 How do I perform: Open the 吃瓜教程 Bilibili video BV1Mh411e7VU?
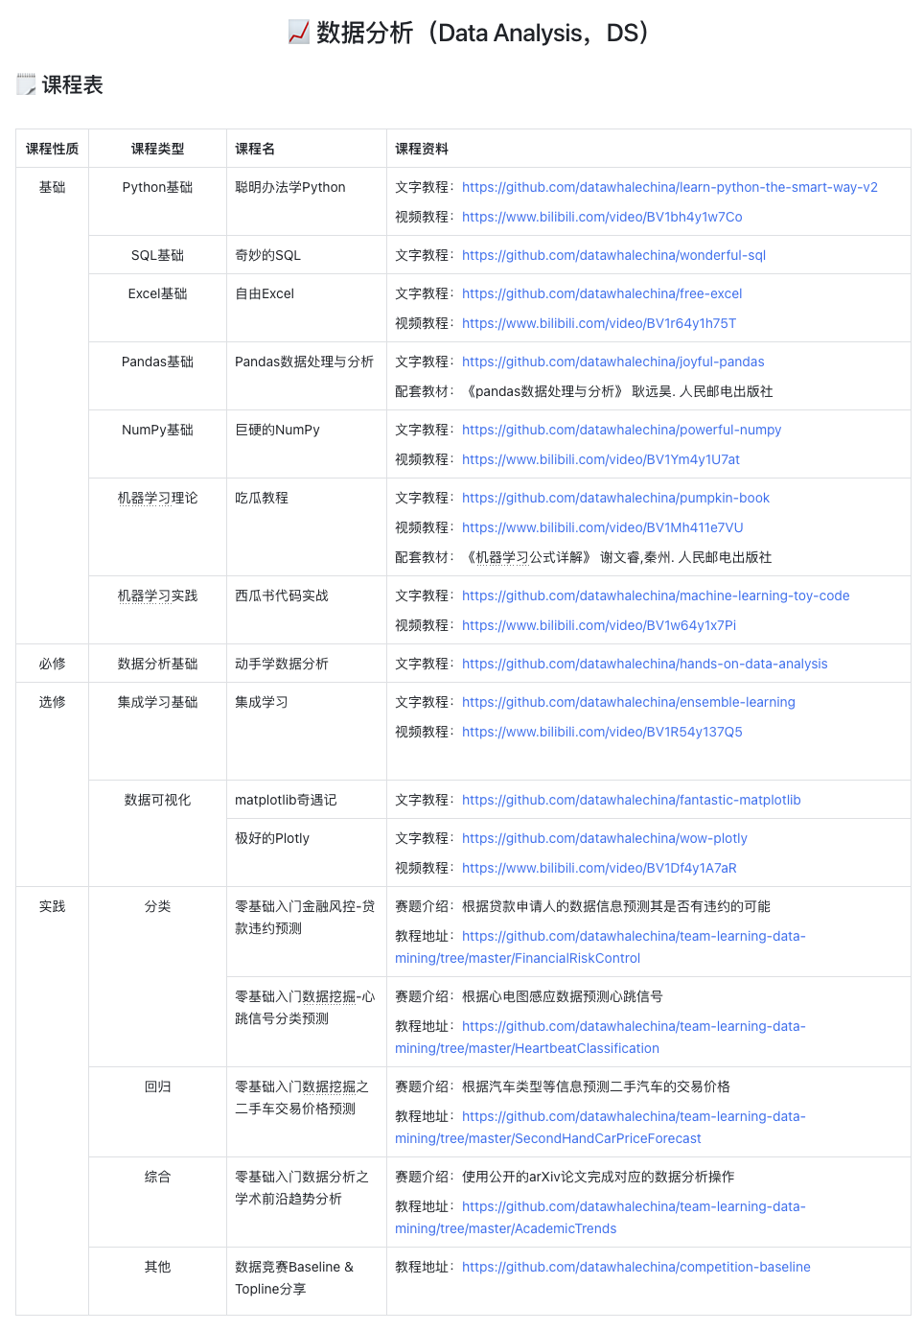tap(602, 527)
